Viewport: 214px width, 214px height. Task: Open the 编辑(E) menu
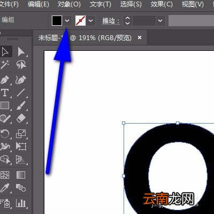click(x=39, y=4)
